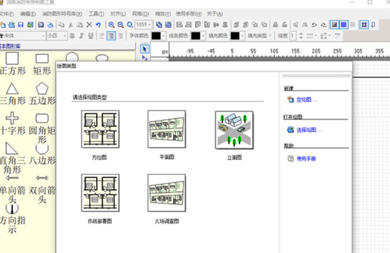
Task: Select the pointer arrow tool
Action: [144, 49]
